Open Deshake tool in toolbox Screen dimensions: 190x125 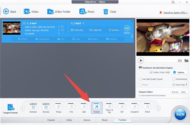33,108
